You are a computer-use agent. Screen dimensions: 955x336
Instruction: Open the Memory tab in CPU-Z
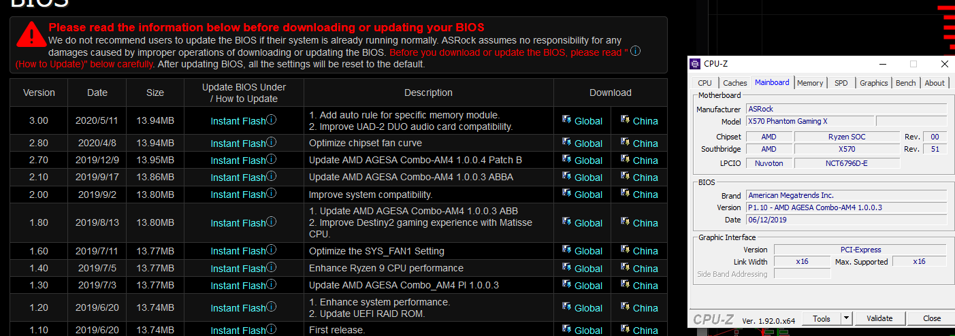pyautogui.click(x=810, y=83)
